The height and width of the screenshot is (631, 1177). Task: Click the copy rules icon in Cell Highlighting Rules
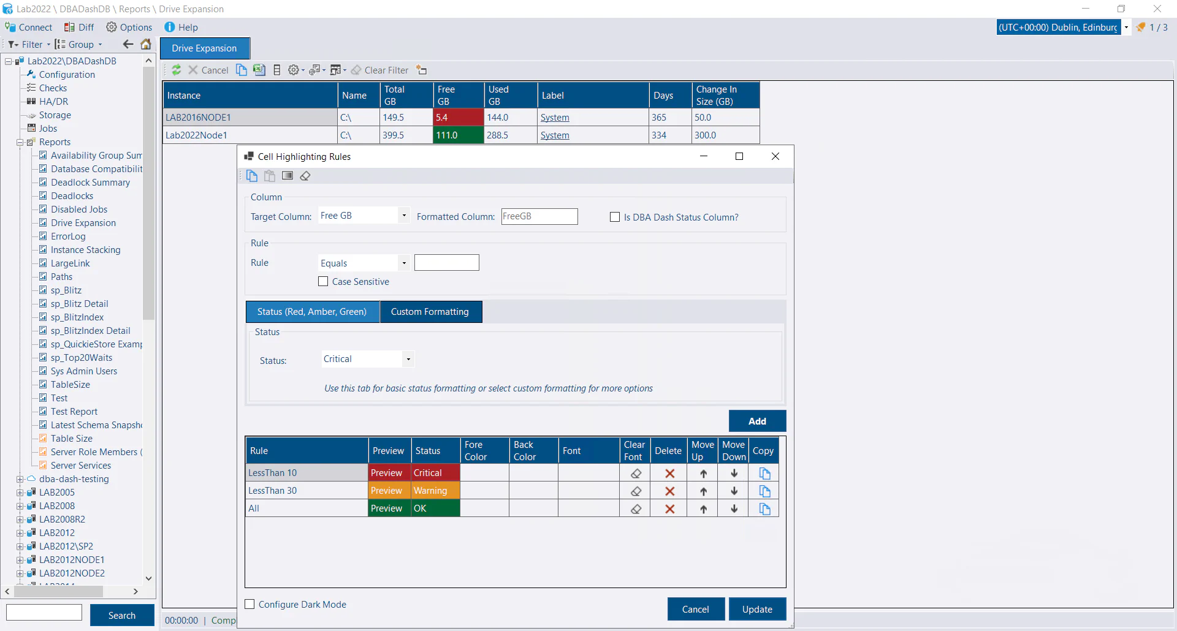tap(252, 176)
